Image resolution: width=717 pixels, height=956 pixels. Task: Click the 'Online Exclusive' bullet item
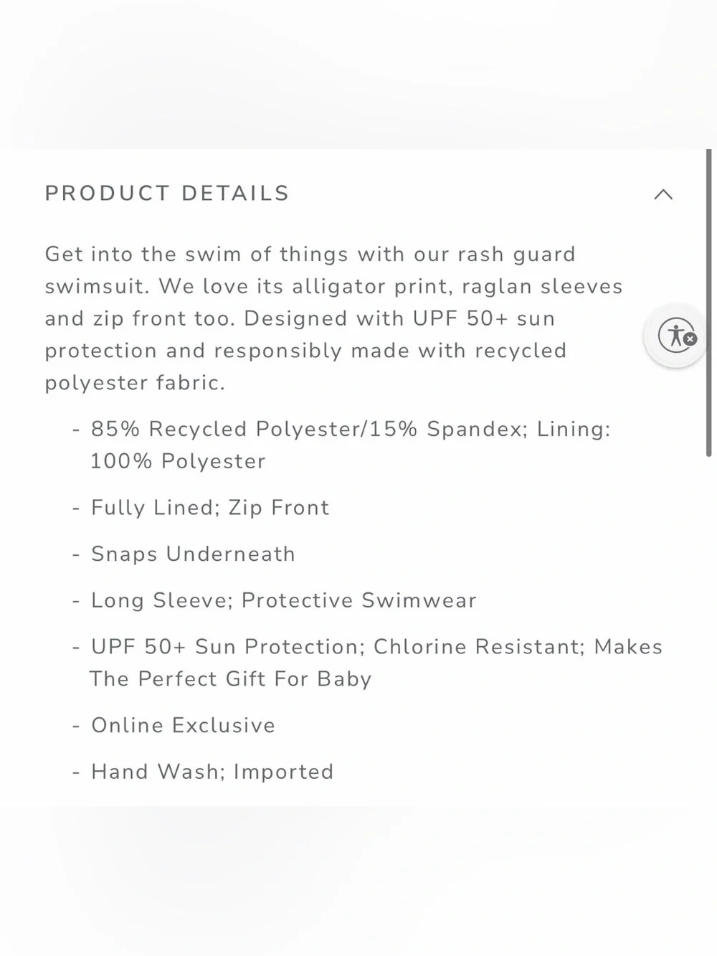183,725
